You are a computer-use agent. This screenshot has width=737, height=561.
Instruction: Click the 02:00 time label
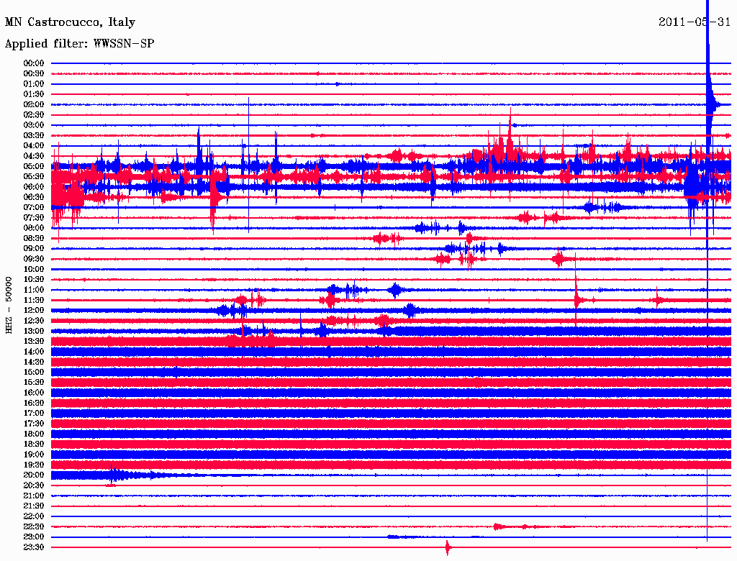(34, 105)
